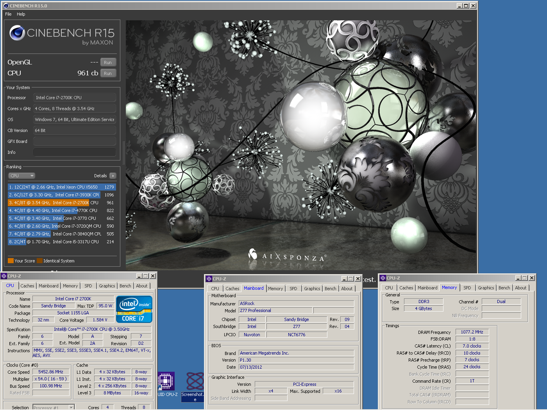547x410 pixels.
Task: Open Graphics tab in right CPU-Z window
Action: pyautogui.click(x=486, y=288)
